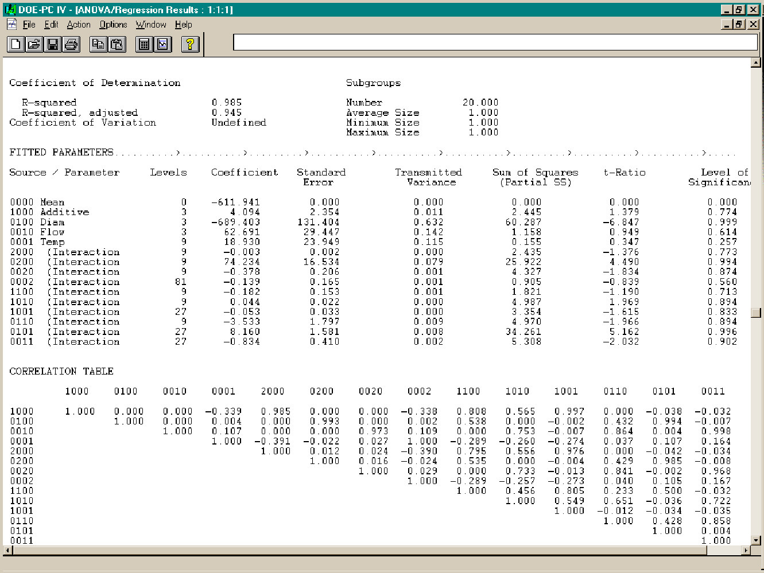Click the Print toolbar icon
This screenshot has width=764, height=573.
point(71,44)
